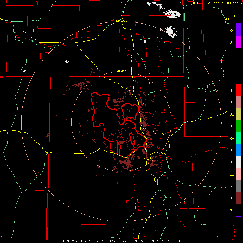
Task: Click the BD legend label
Action: (232, 114)
